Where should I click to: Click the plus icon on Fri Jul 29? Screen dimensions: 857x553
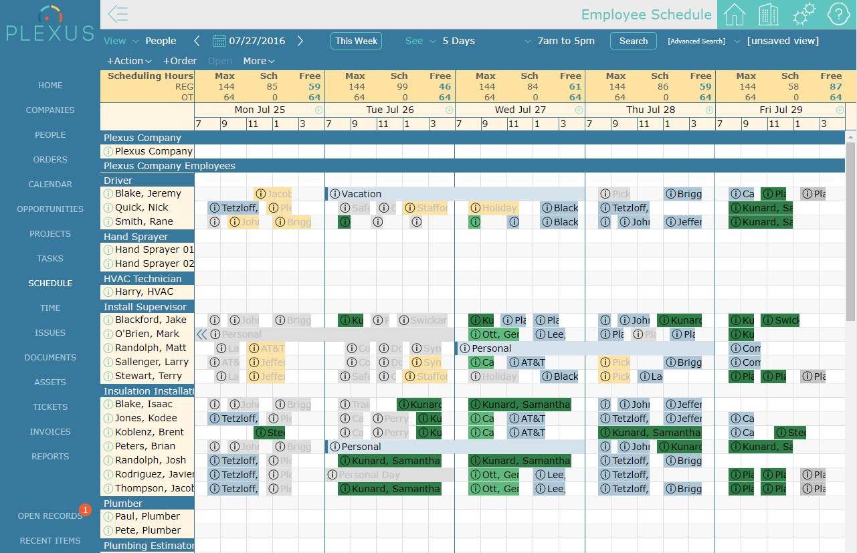click(x=840, y=110)
